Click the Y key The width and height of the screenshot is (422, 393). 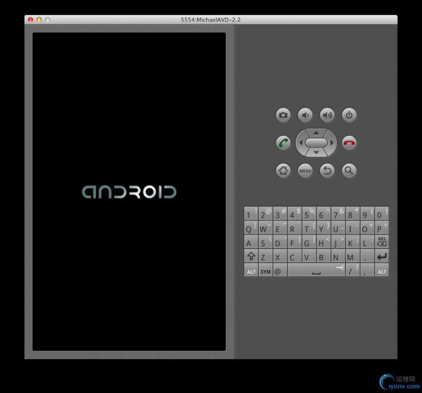click(324, 228)
